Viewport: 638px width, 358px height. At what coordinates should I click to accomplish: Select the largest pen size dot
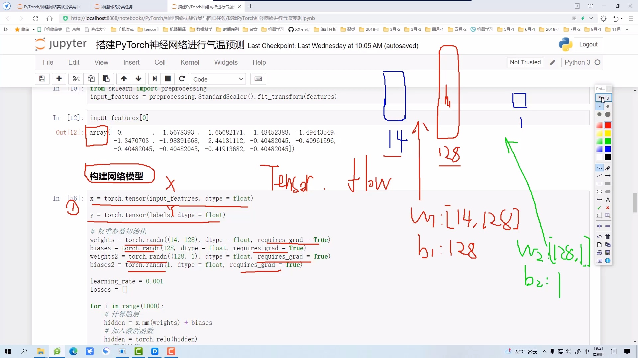pos(608,114)
